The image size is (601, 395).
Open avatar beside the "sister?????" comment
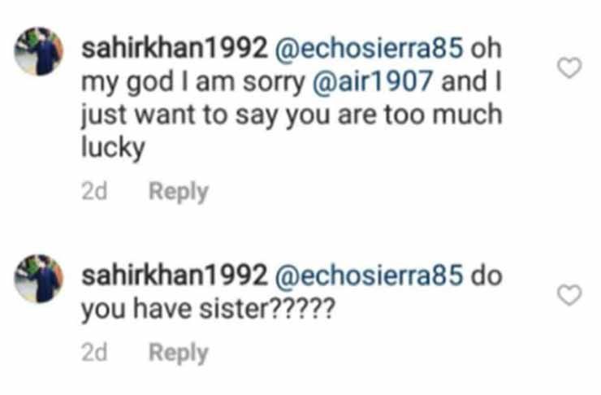click(40, 278)
